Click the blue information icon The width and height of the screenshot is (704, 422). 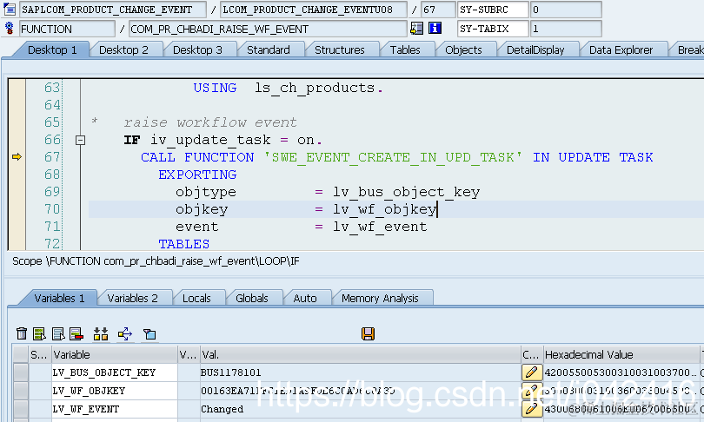point(435,29)
